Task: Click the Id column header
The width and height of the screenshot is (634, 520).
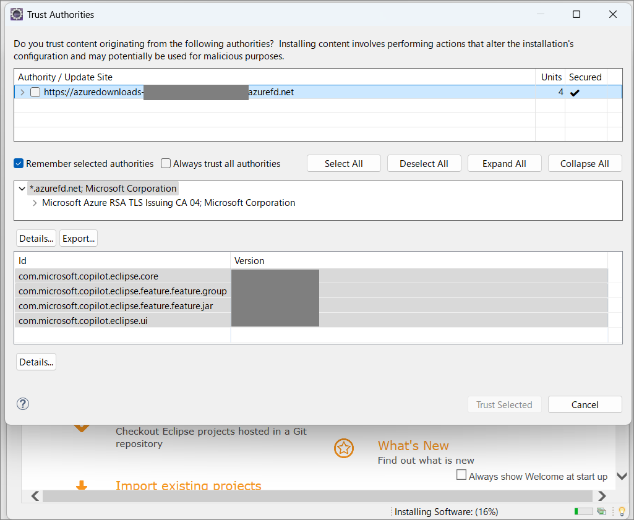Action: [x=122, y=260]
